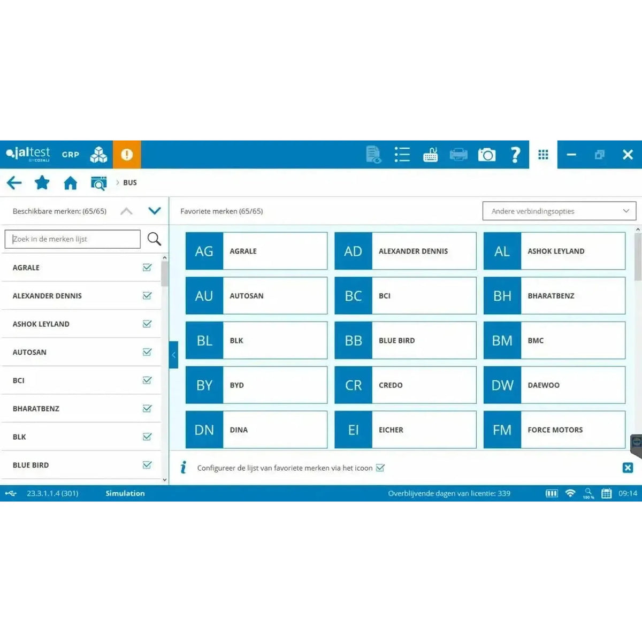Collapse the left brands panel handle
642x642 pixels.
click(x=173, y=355)
